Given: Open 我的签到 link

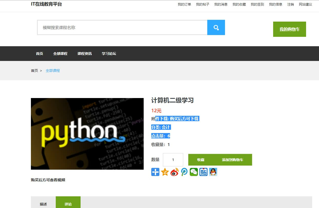Looking at the screenshot, I should coord(257,4).
